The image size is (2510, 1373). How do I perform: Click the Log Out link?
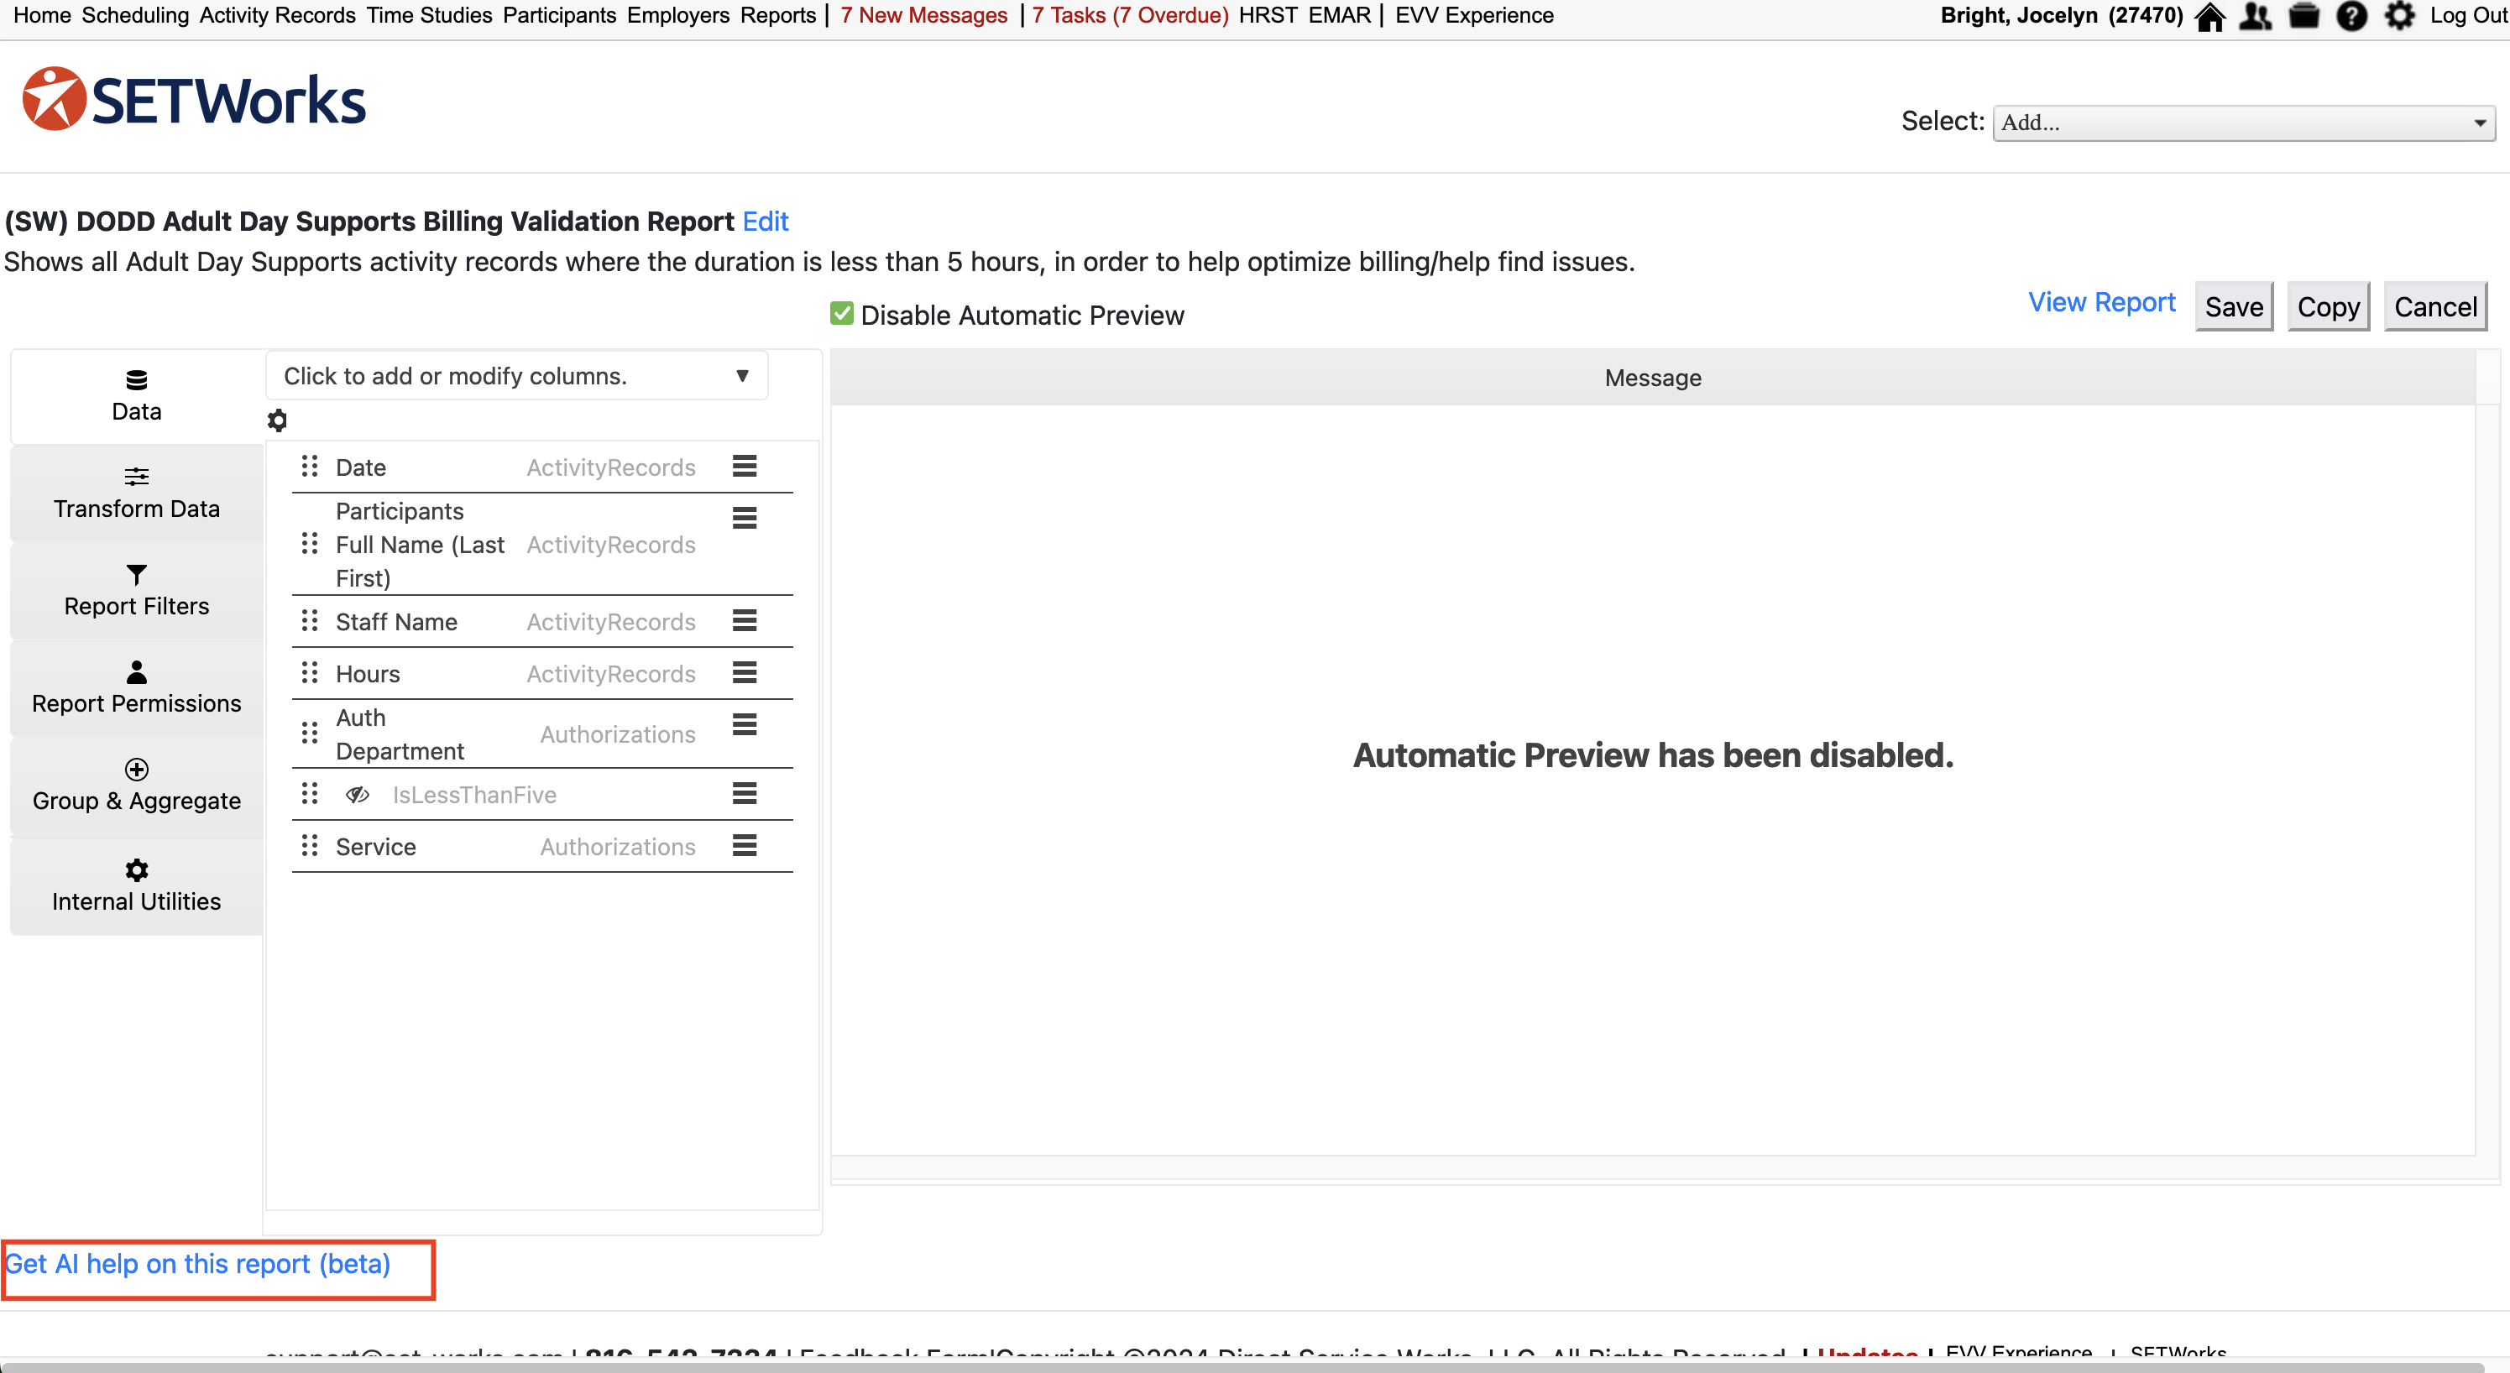(x=2468, y=16)
